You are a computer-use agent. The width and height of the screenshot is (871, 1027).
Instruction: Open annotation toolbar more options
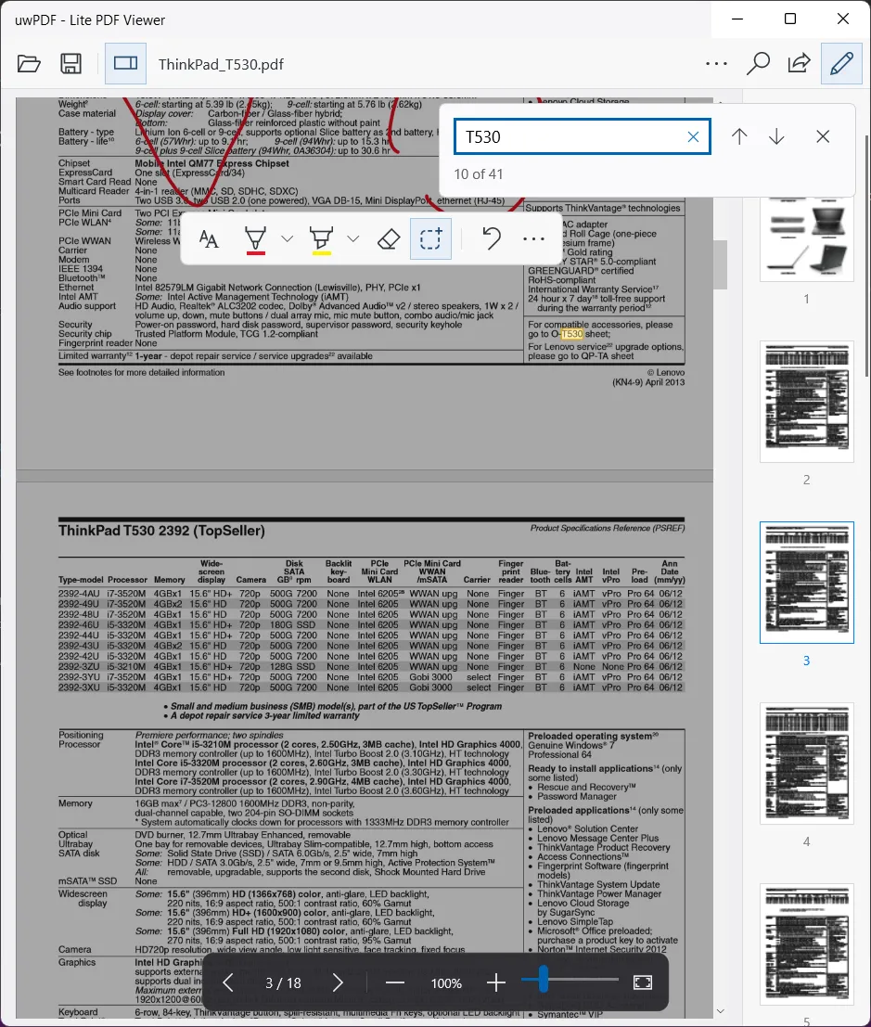pos(533,239)
